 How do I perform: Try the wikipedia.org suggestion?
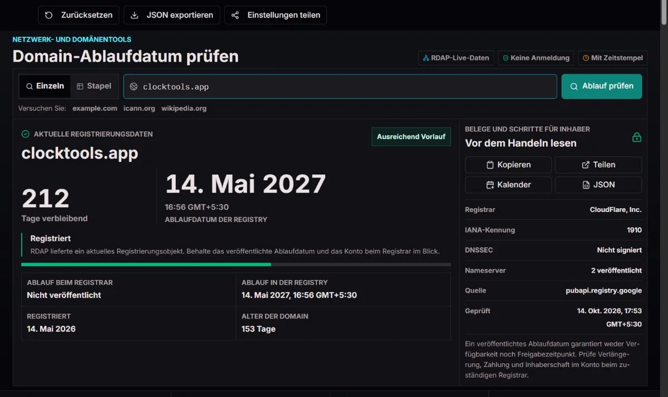pos(184,108)
